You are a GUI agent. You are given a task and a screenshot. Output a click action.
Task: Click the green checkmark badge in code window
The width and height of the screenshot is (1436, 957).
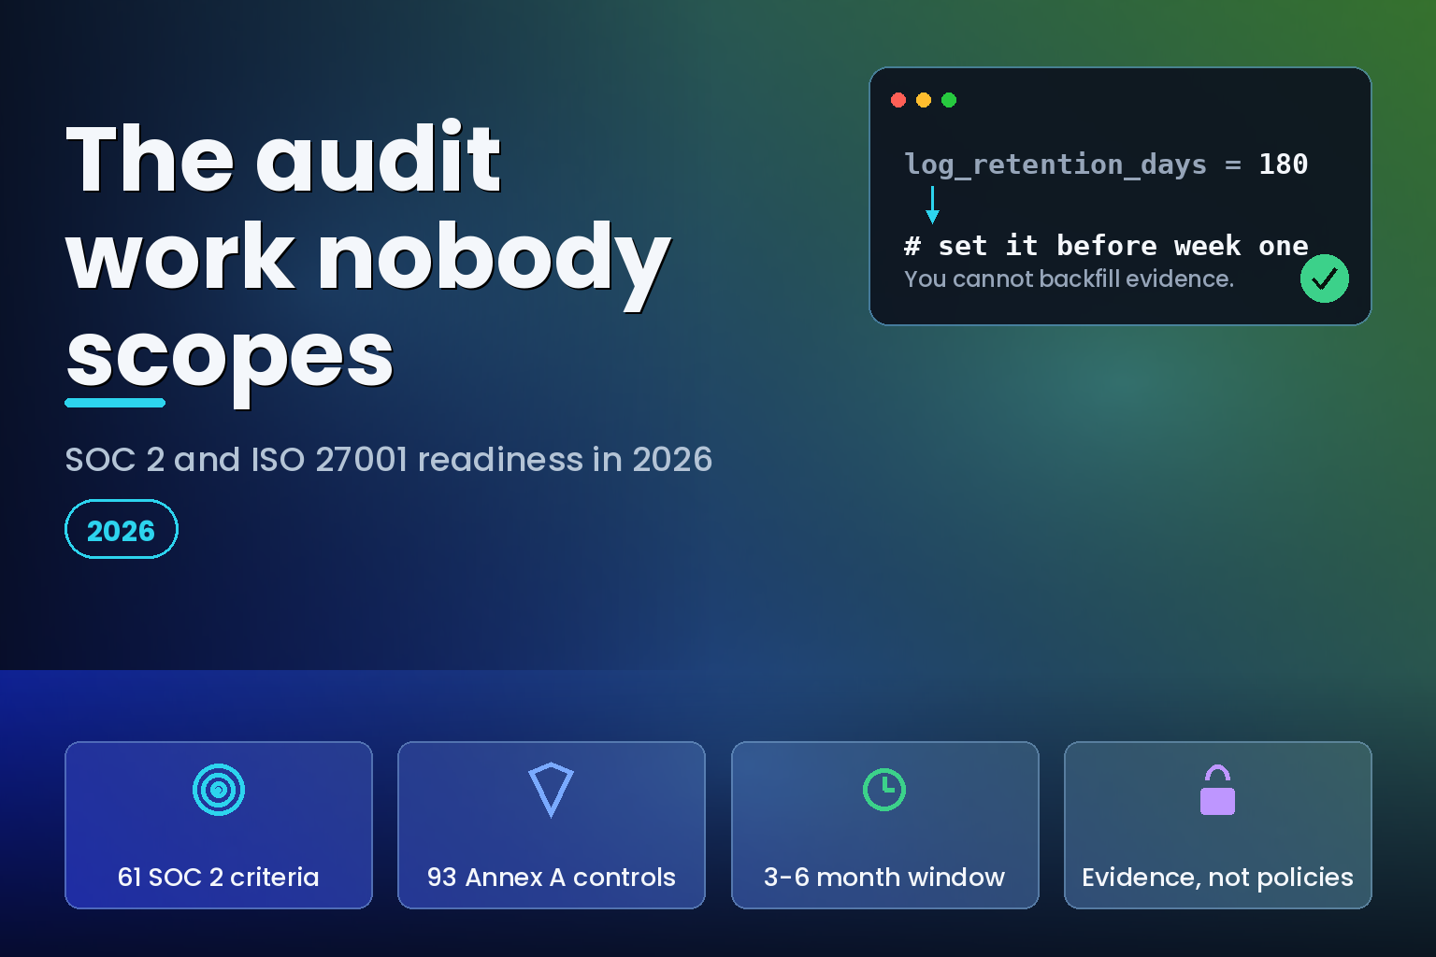tap(1325, 279)
